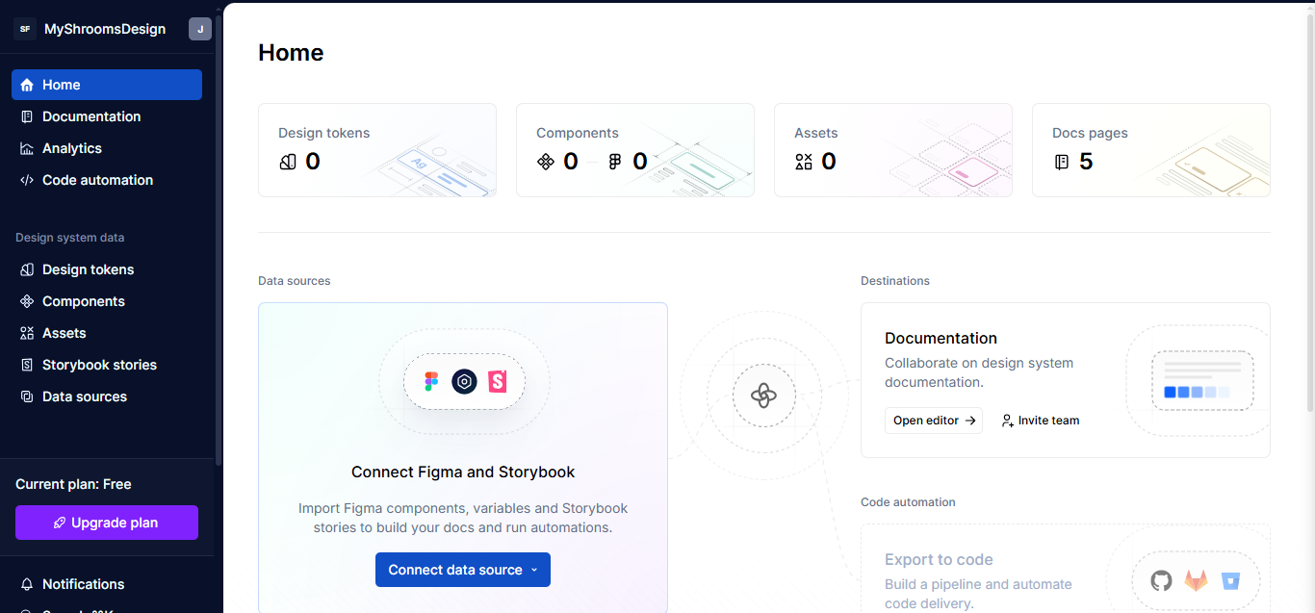Click the GitHub icon in Export to code
This screenshot has width=1315, height=613.
coord(1160,580)
